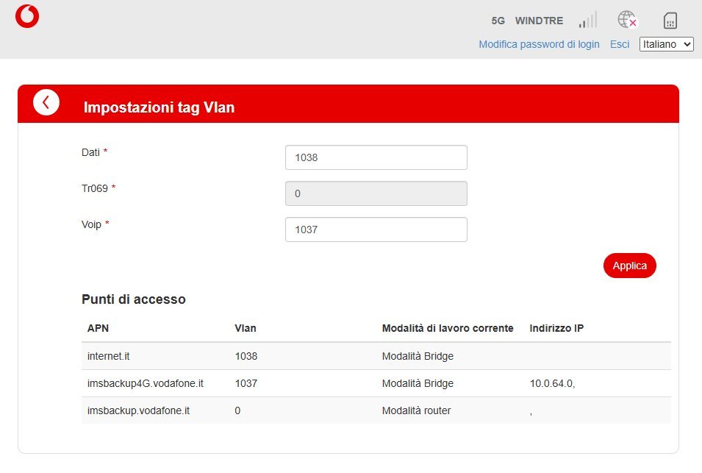The width and height of the screenshot is (702, 473).
Task: Click the signal strength bars icon
Action: click(x=587, y=20)
